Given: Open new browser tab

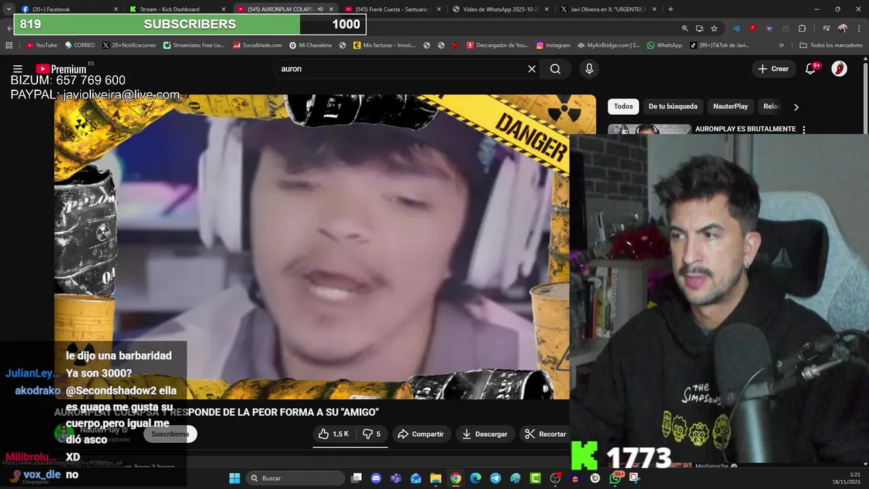Looking at the screenshot, I should tap(671, 9).
